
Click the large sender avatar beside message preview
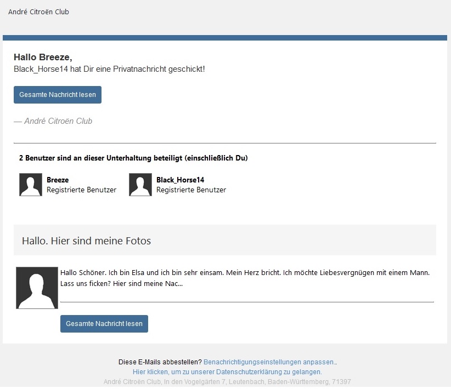37,288
